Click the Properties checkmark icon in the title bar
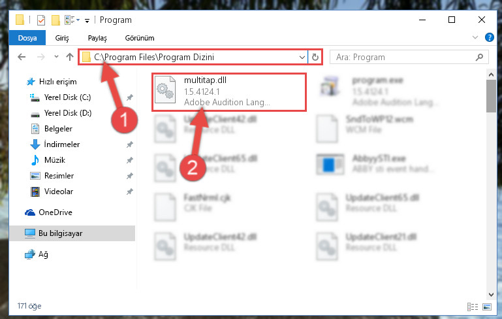Viewport: 502px width, 319px height. tap(41, 20)
